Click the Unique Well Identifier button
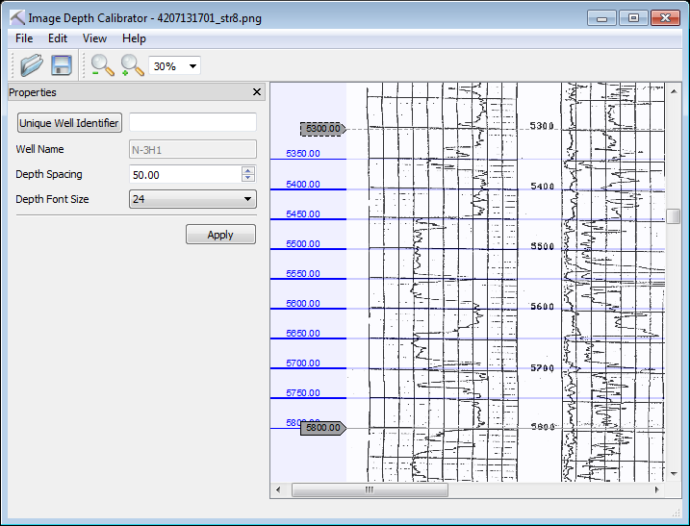Image resolution: width=690 pixels, height=526 pixels. [69, 123]
